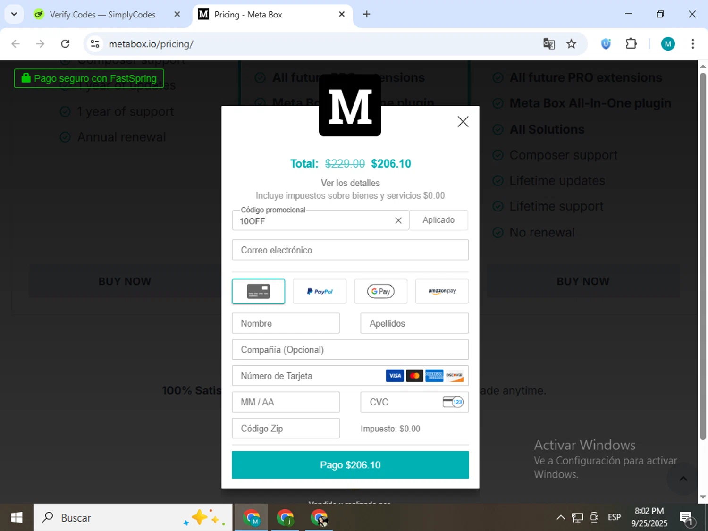The width and height of the screenshot is (708, 531).
Task: Focus the Compañía (Opcional) field
Action: 350,350
